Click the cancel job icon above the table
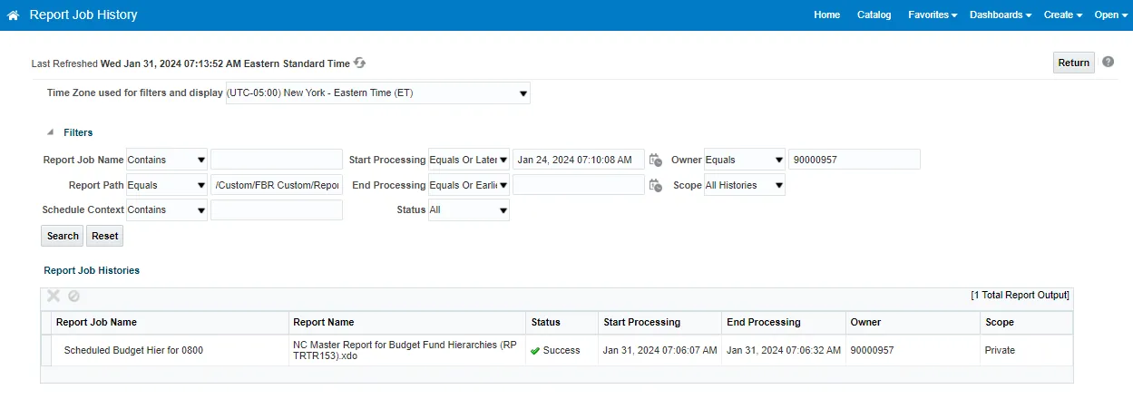Viewport: 1133px width, 399px height. click(74, 296)
